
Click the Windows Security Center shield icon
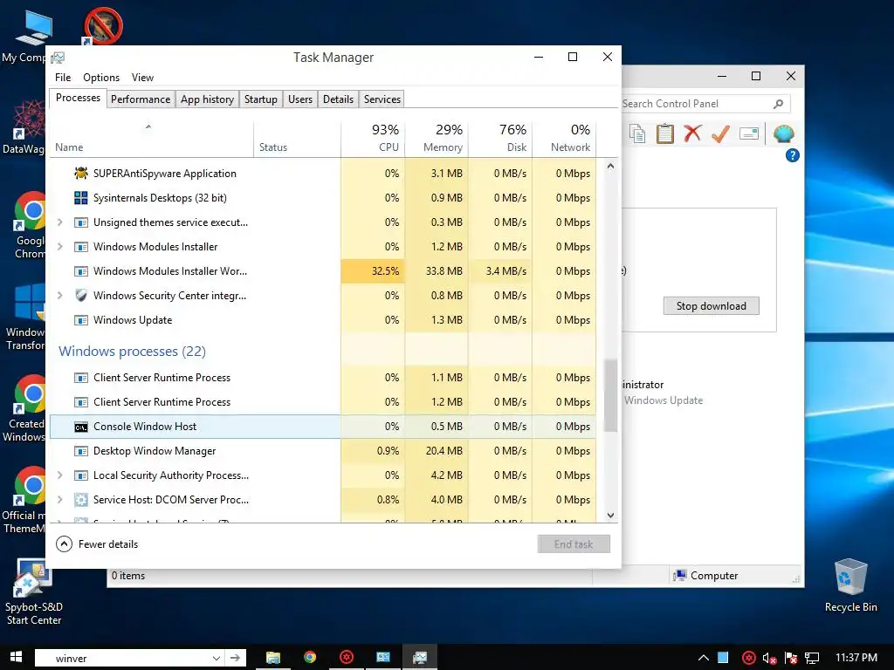(x=81, y=295)
